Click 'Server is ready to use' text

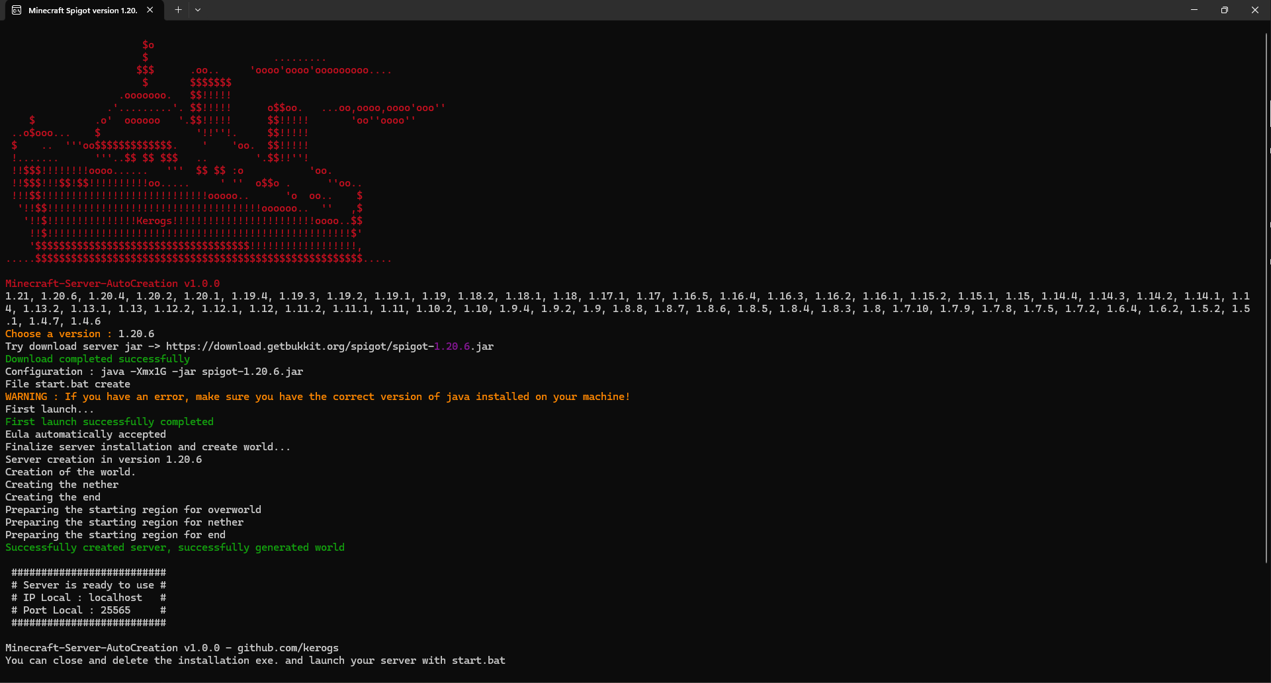point(89,585)
